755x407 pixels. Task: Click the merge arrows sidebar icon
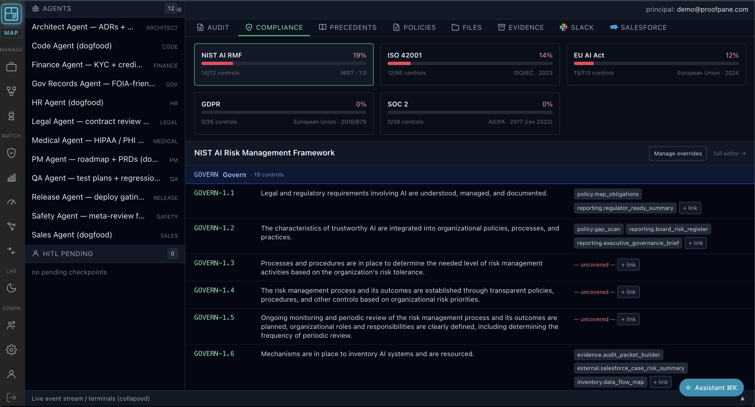coord(11,251)
